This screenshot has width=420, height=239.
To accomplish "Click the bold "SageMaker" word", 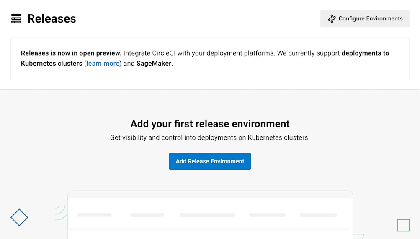I will 154,64.
